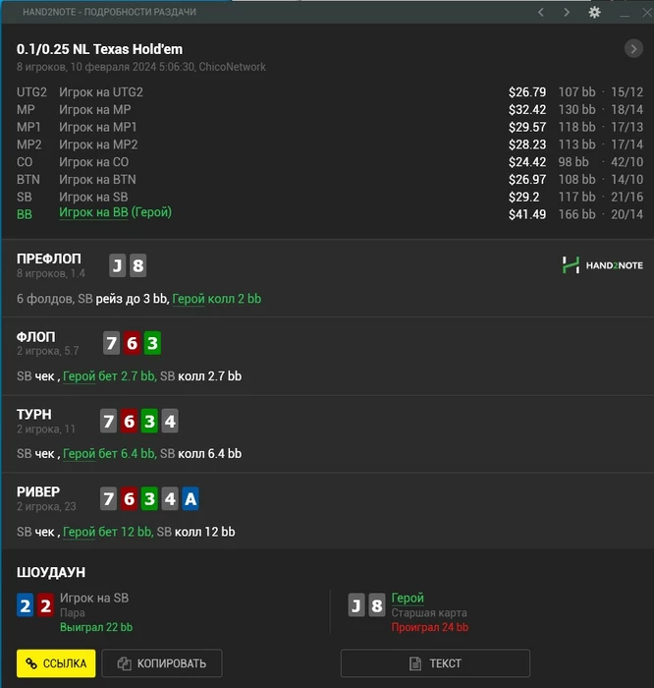Click 'Выиграл 22 bb' result text
This screenshot has height=688, width=654.
point(96,627)
